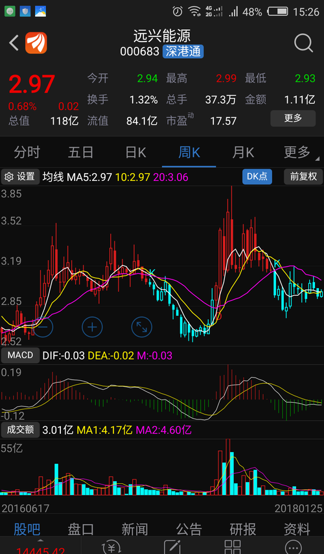
Task: Zoom in chart with plus circle
Action: tap(92, 327)
